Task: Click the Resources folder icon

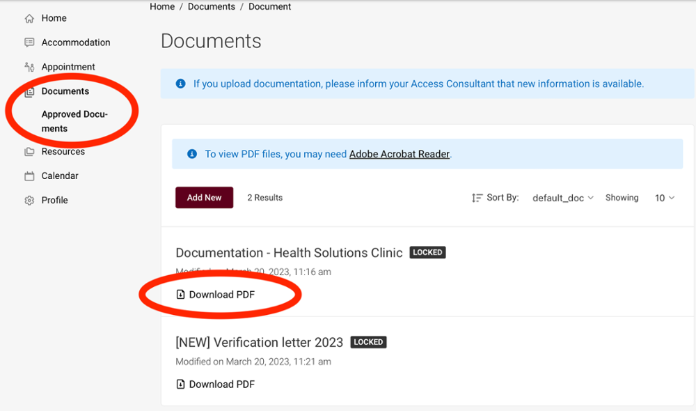Action: [29, 151]
